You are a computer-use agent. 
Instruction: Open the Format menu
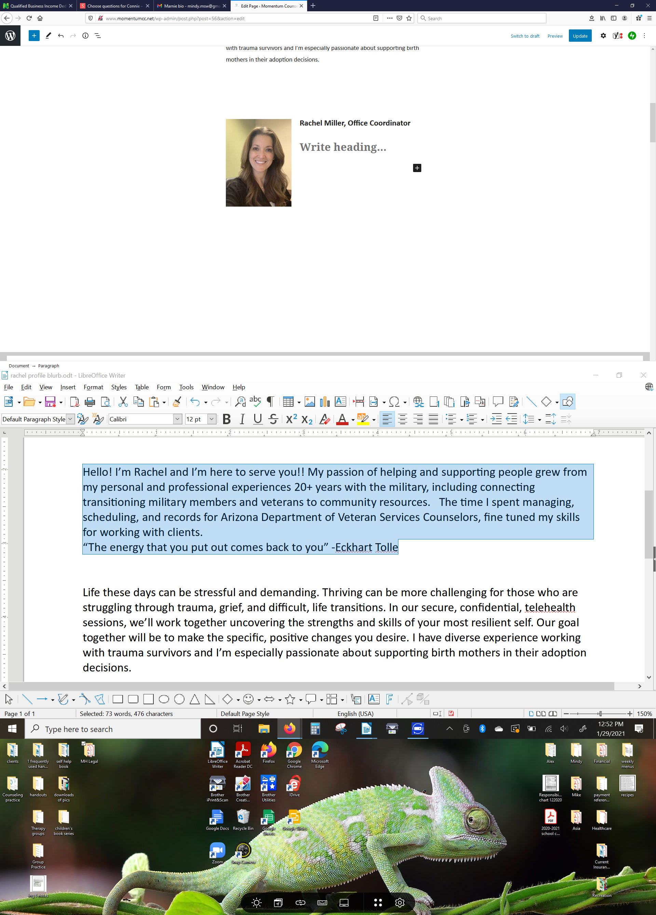click(x=93, y=387)
